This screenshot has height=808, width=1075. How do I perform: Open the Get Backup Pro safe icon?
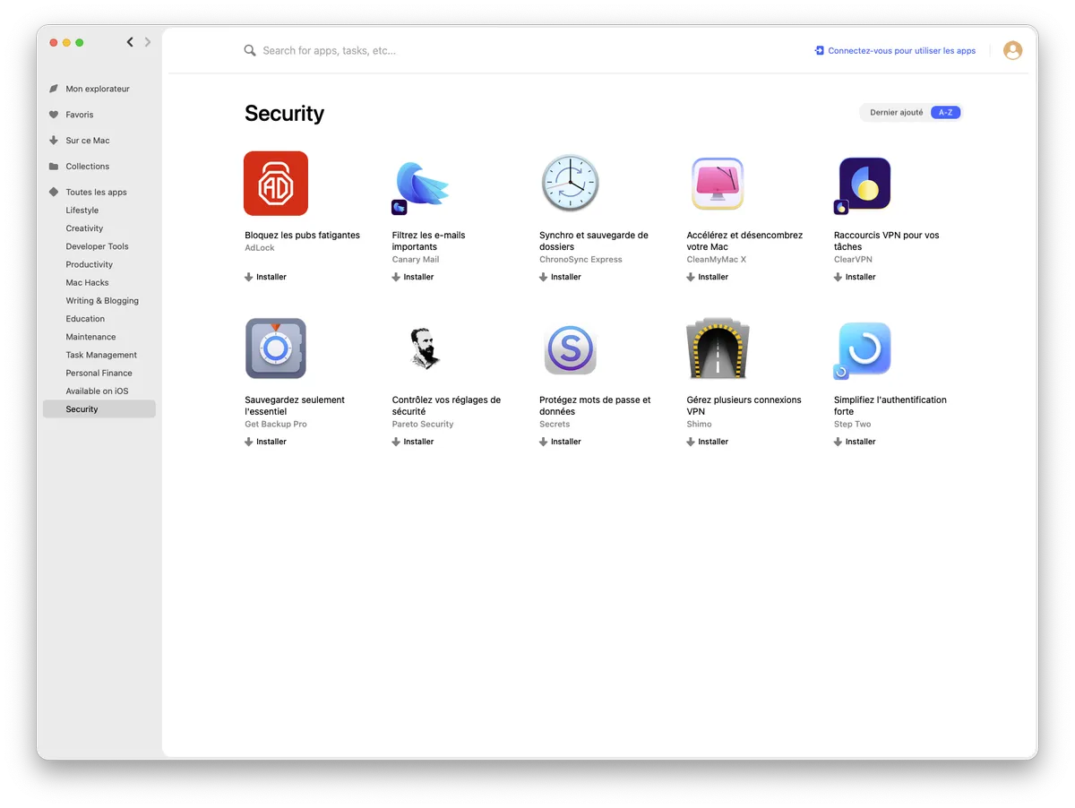point(276,348)
